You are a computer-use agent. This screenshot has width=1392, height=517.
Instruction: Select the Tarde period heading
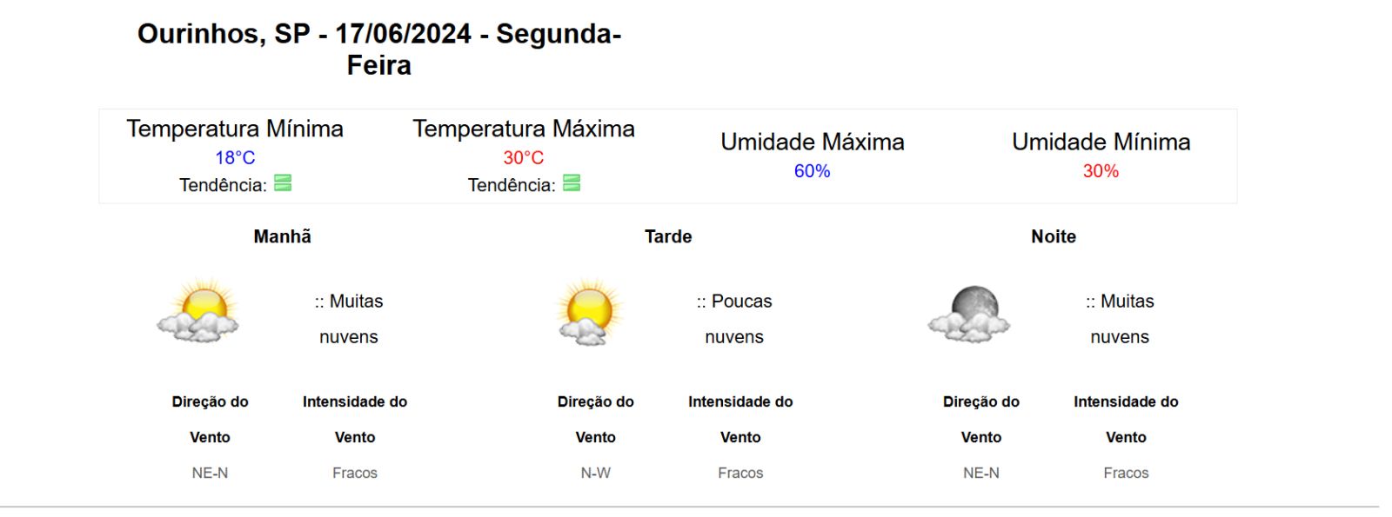pyautogui.click(x=668, y=236)
